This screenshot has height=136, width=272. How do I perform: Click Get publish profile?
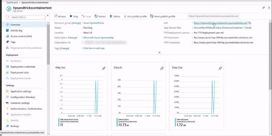coord(135,16)
